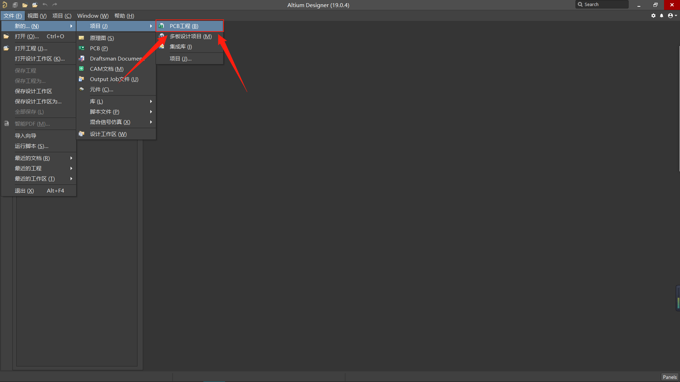Click the 元件 (C) component icon
The image size is (680, 382).
click(82, 89)
